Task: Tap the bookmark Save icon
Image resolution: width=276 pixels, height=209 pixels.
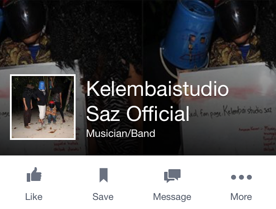Action: (104, 175)
